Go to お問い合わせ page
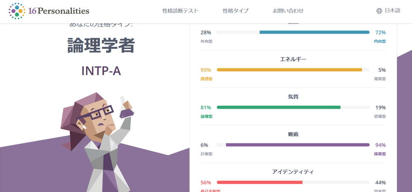Image resolution: width=412 pixels, height=192 pixels. 288,11
